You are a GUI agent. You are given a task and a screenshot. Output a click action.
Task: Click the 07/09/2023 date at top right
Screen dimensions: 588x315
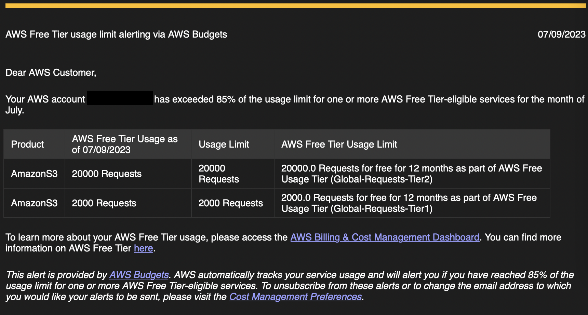561,35
